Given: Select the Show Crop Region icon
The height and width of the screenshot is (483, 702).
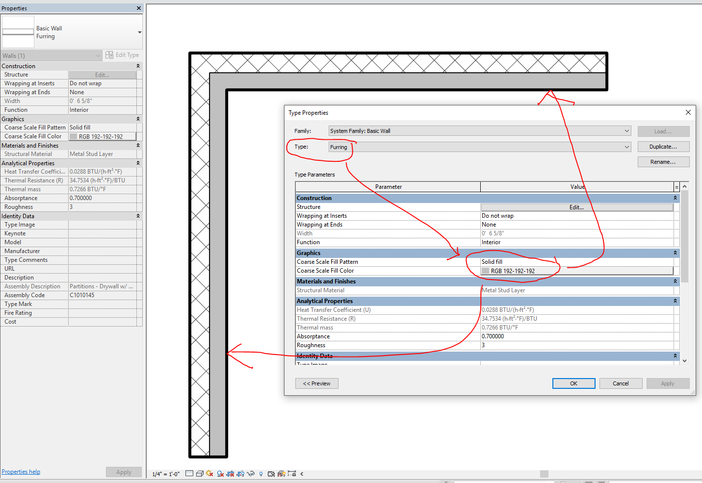Looking at the screenshot, I should click(240, 474).
